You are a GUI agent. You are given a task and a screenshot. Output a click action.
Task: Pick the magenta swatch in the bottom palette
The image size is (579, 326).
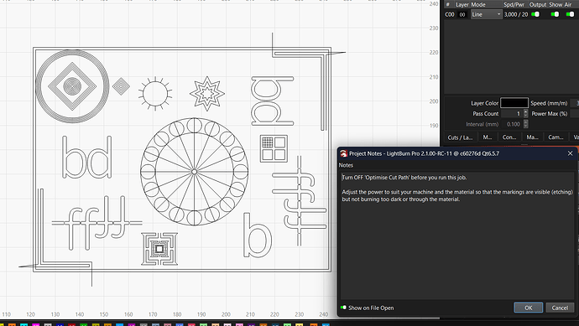[x=36, y=324]
